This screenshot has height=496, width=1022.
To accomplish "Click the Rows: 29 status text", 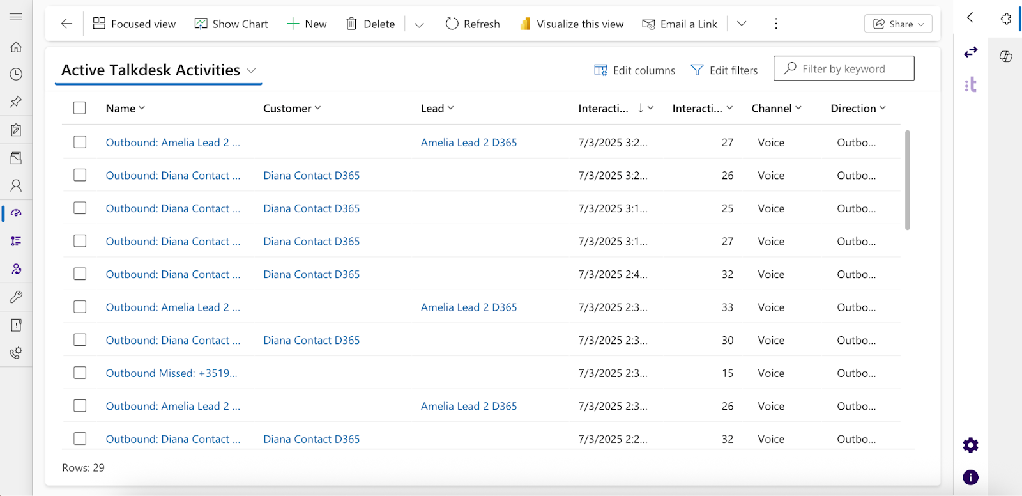I will (x=83, y=468).
